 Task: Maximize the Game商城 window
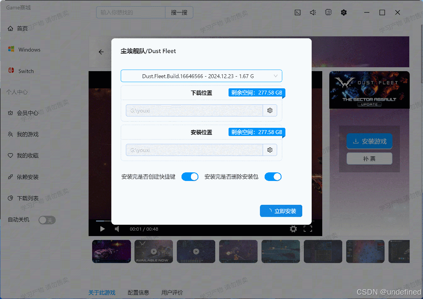pos(382,13)
